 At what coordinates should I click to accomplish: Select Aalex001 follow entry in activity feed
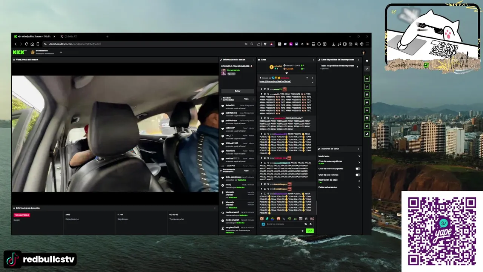coord(238,107)
